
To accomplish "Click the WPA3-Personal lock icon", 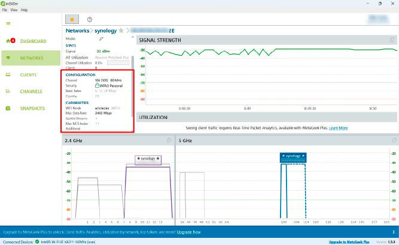I will 97,85.
